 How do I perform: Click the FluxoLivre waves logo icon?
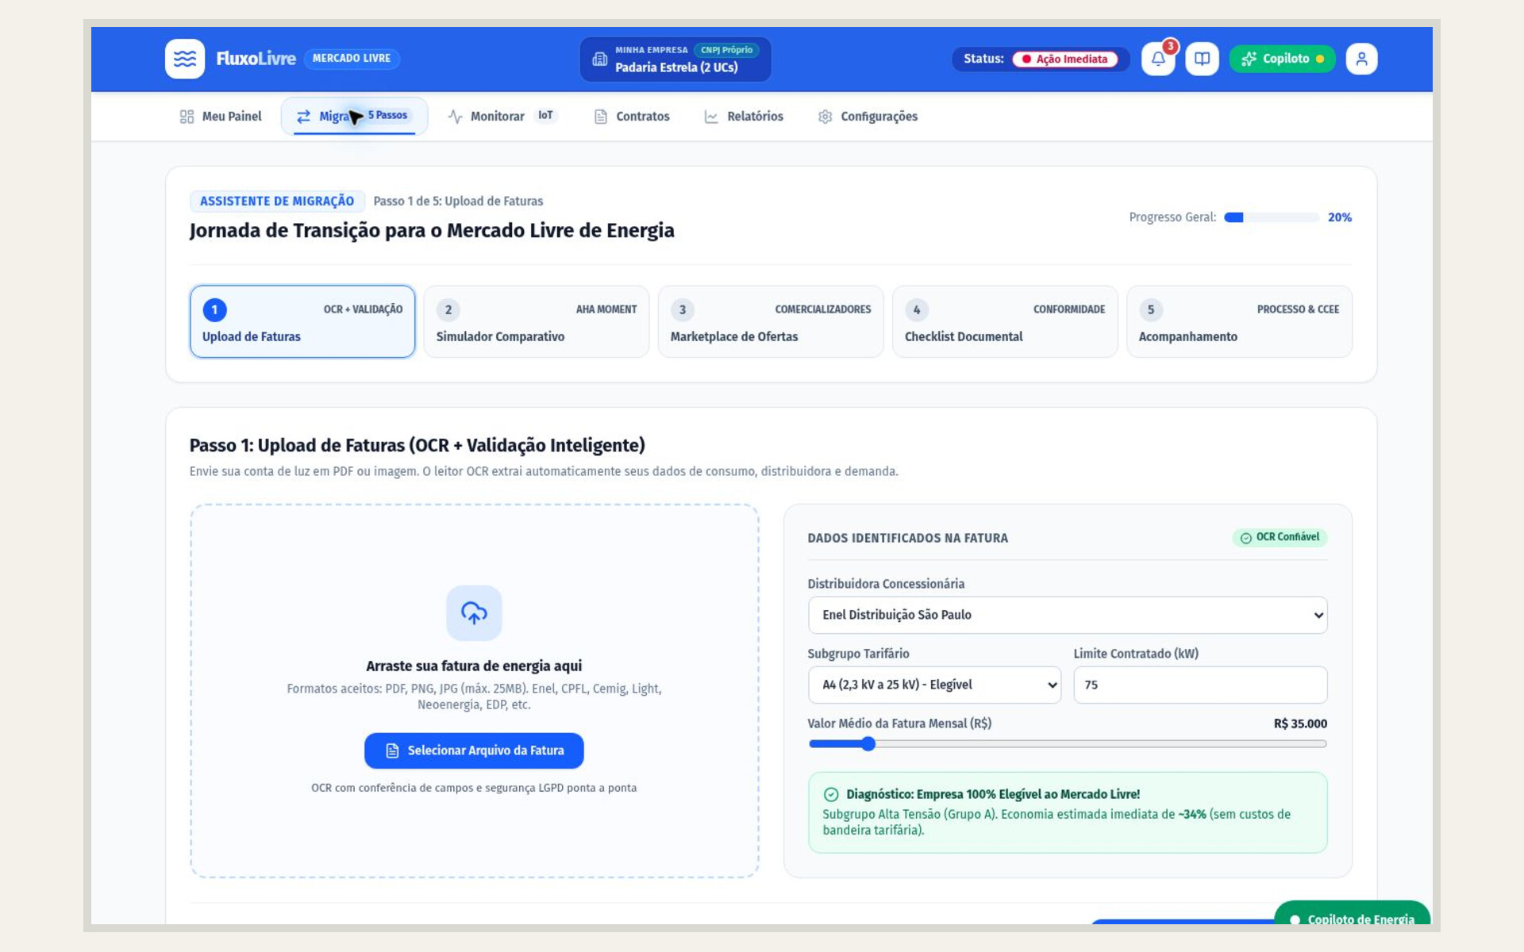point(185,59)
